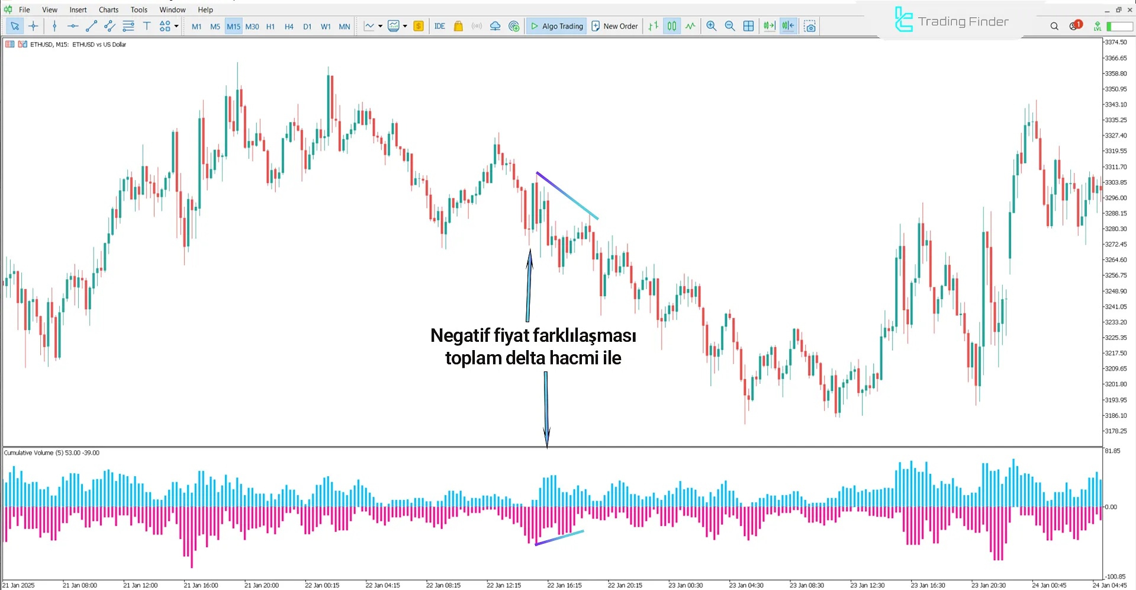The height and width of the screenshot is (590, 1136).
Task: Toggle Algo Trading on
Action: point(556,26)
